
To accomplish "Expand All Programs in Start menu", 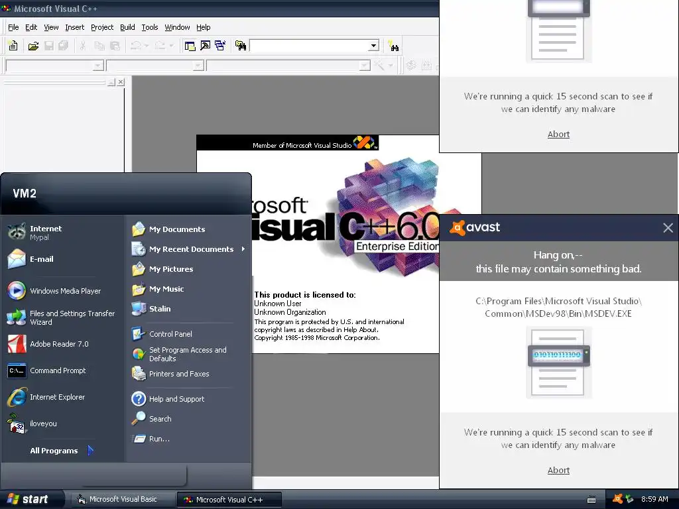I will 62,451.
